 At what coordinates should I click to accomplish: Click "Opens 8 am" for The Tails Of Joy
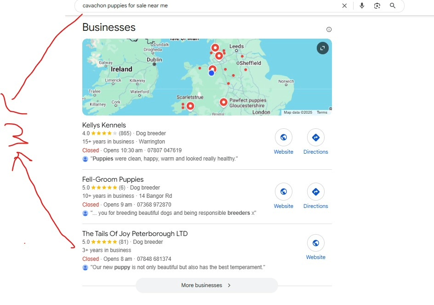pyautogui.click(x=118, y=259)
